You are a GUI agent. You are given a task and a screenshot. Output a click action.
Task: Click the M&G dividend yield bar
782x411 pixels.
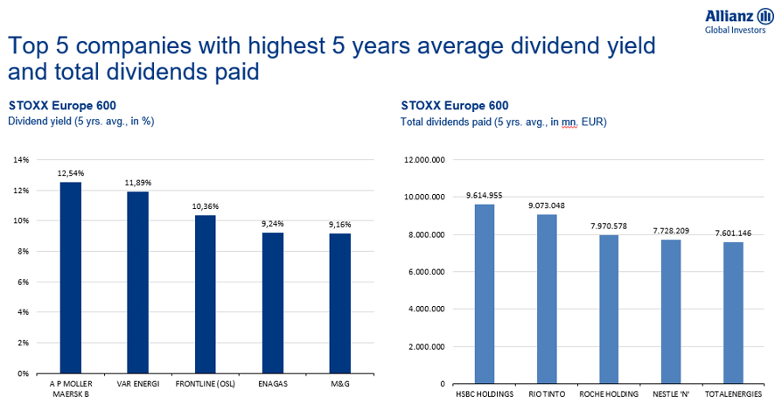(339, 303)
